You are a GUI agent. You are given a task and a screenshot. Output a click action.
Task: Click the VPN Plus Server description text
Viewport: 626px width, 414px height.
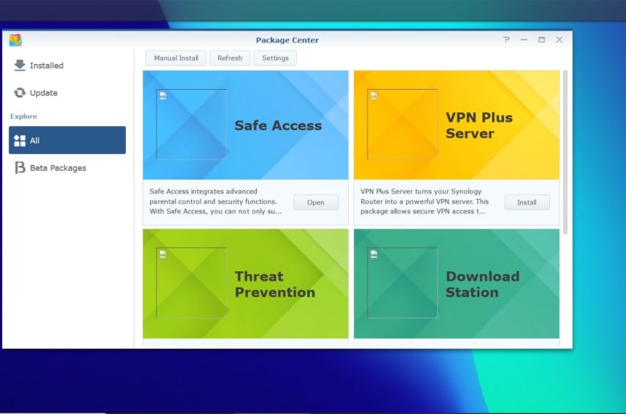click(x=425, y=201)
